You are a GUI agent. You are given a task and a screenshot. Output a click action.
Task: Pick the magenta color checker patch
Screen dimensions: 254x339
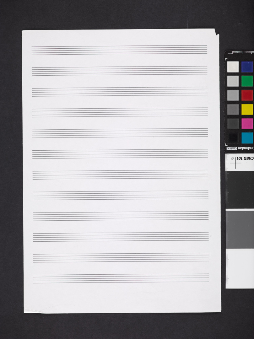[x=247, y=124]
